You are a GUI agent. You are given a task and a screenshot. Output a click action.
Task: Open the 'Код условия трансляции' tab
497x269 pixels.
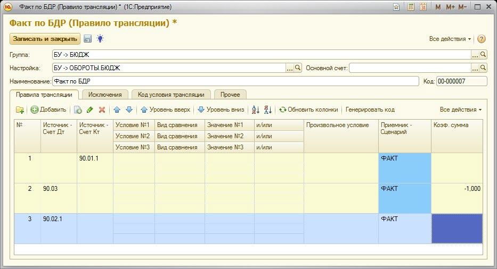(170, 95)
